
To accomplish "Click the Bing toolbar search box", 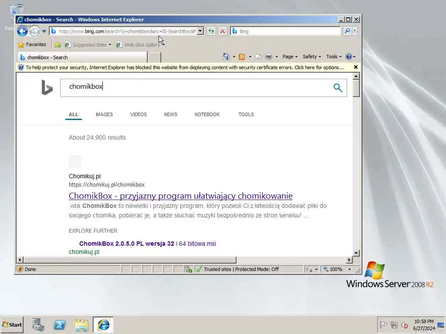I will pos(285,31).
